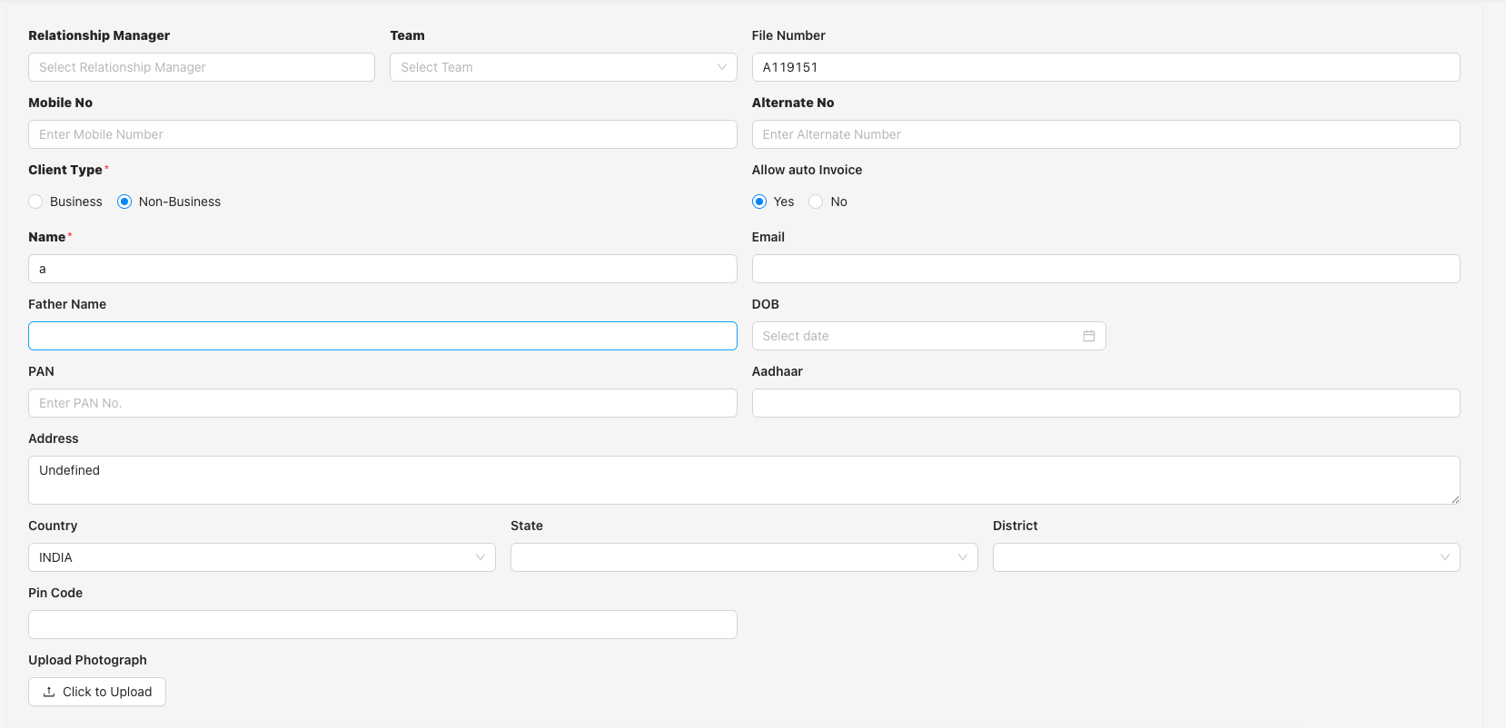Choose No for Allow auto Invoice
The image size is (1506, 728).
tap(816, 202)
